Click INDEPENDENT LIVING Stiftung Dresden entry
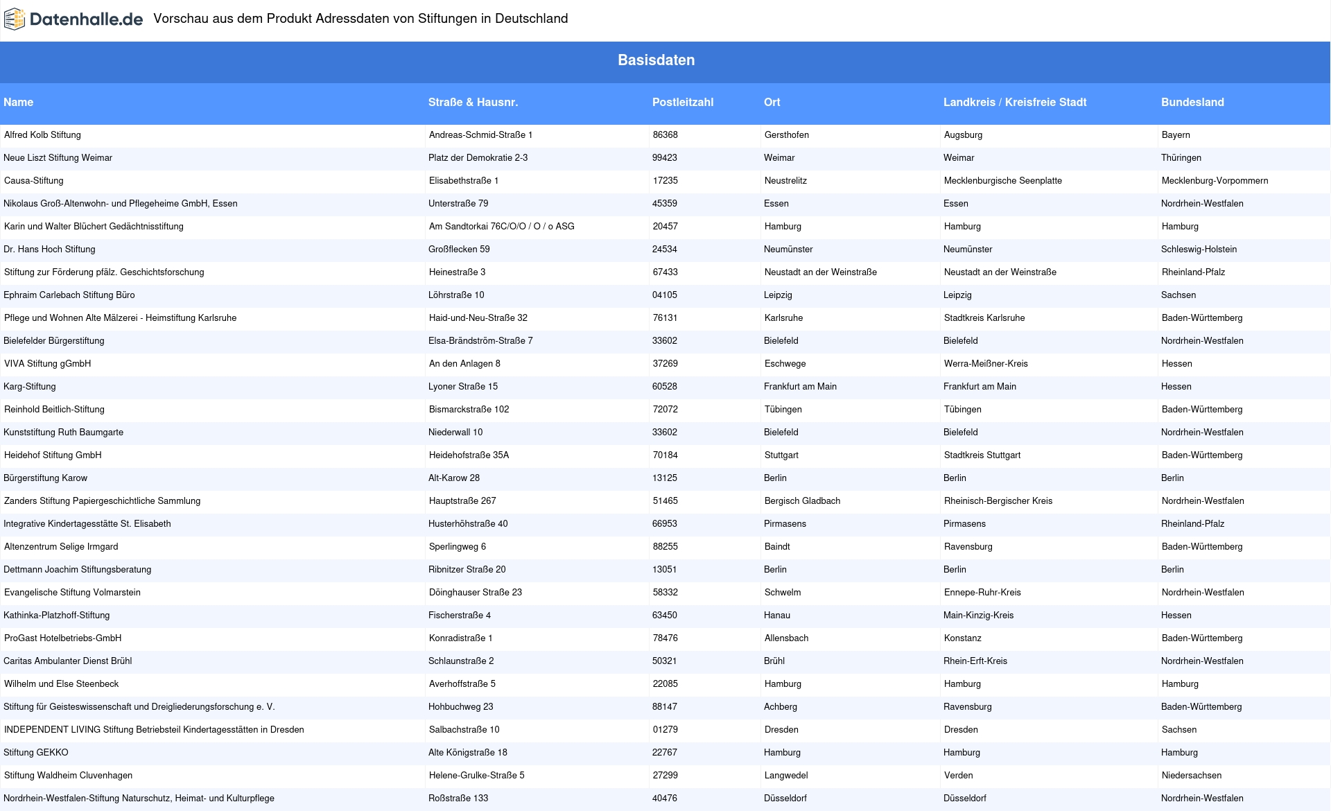 (x=154, y=730)
